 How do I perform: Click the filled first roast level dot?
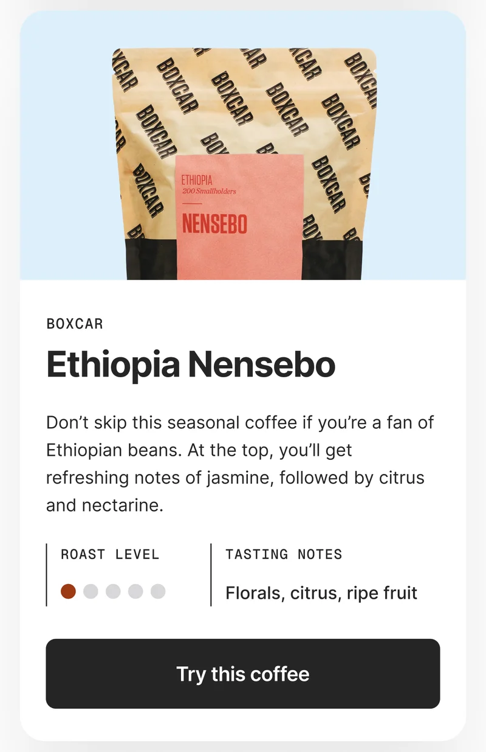pyautogui.click(x=69, y=590)
